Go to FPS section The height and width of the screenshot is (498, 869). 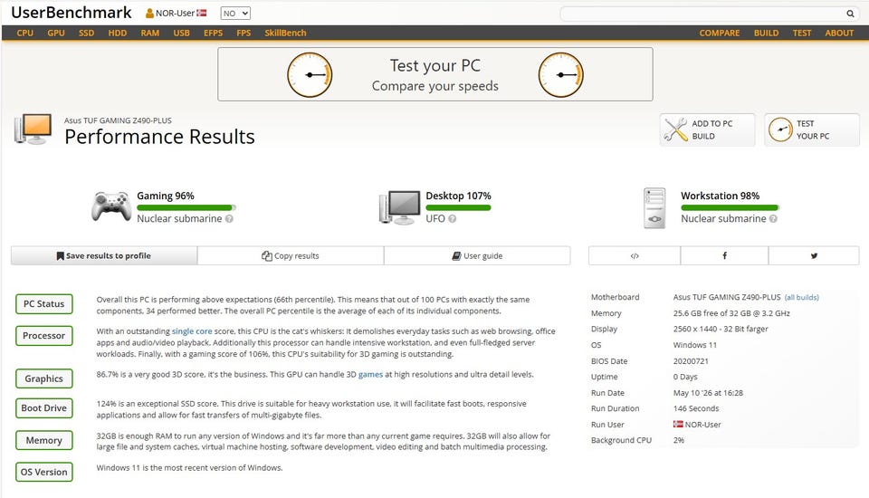(244, 33)
